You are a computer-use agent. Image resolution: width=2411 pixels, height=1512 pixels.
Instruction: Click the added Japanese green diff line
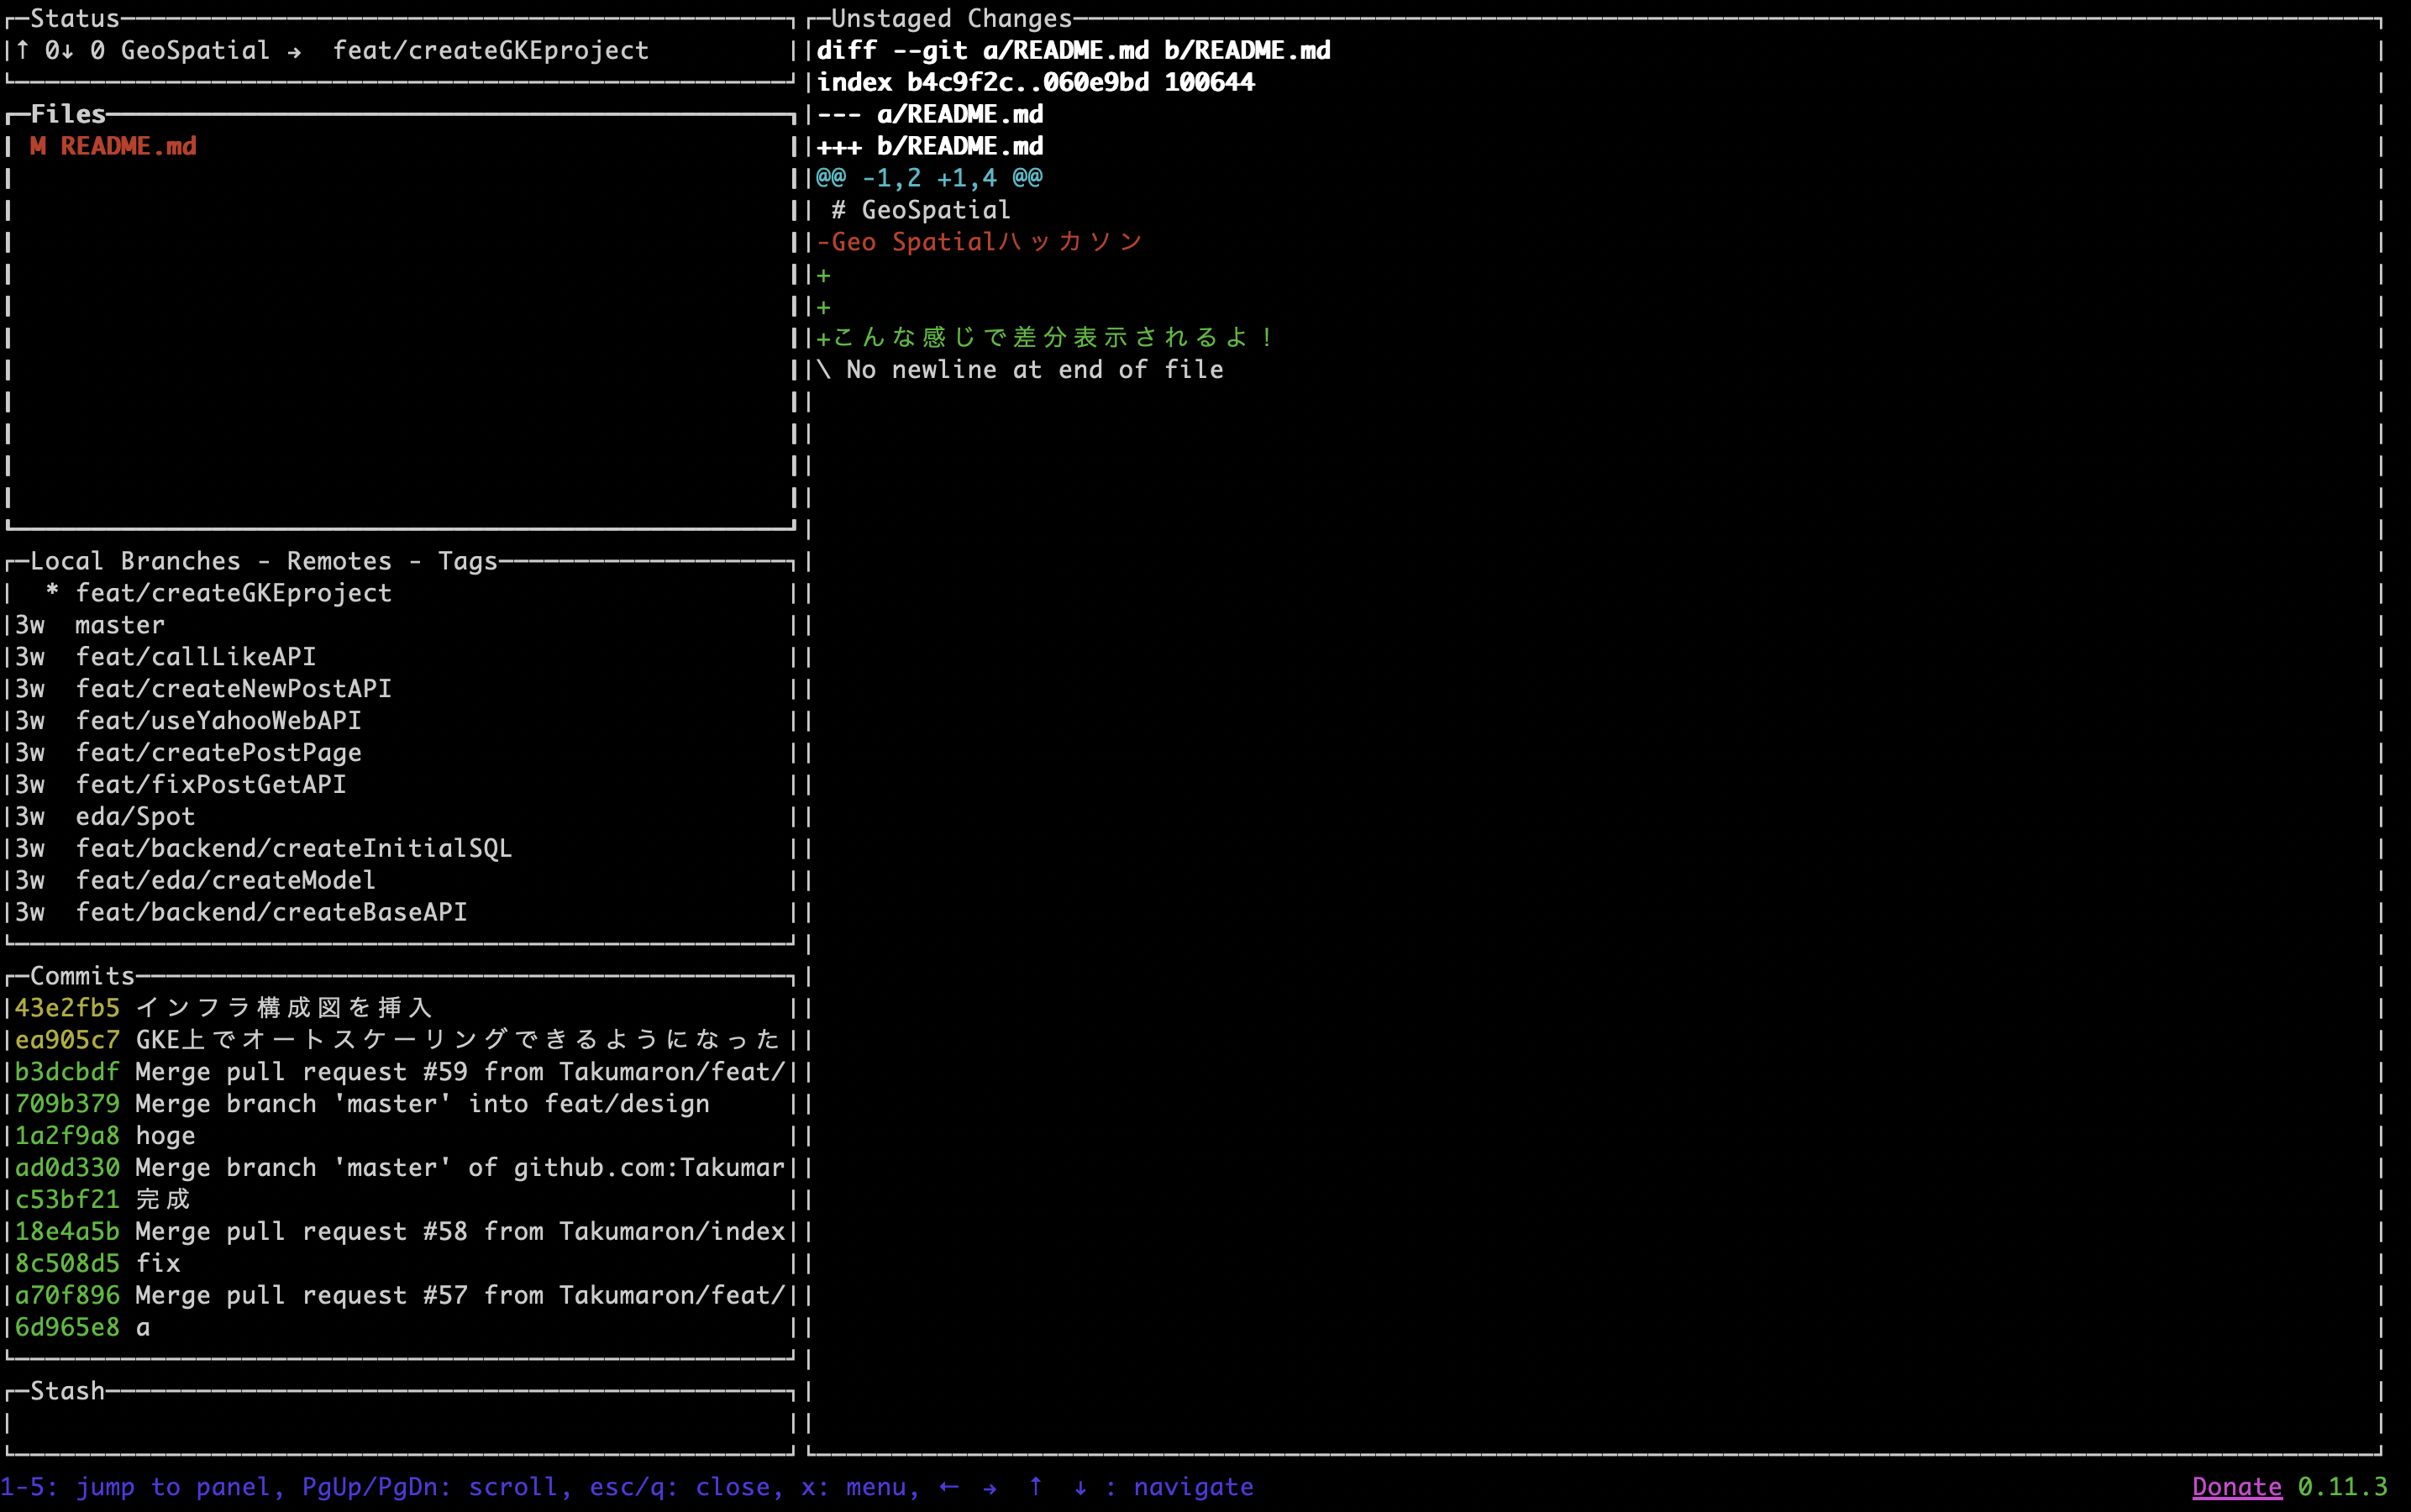point(1046,338)
